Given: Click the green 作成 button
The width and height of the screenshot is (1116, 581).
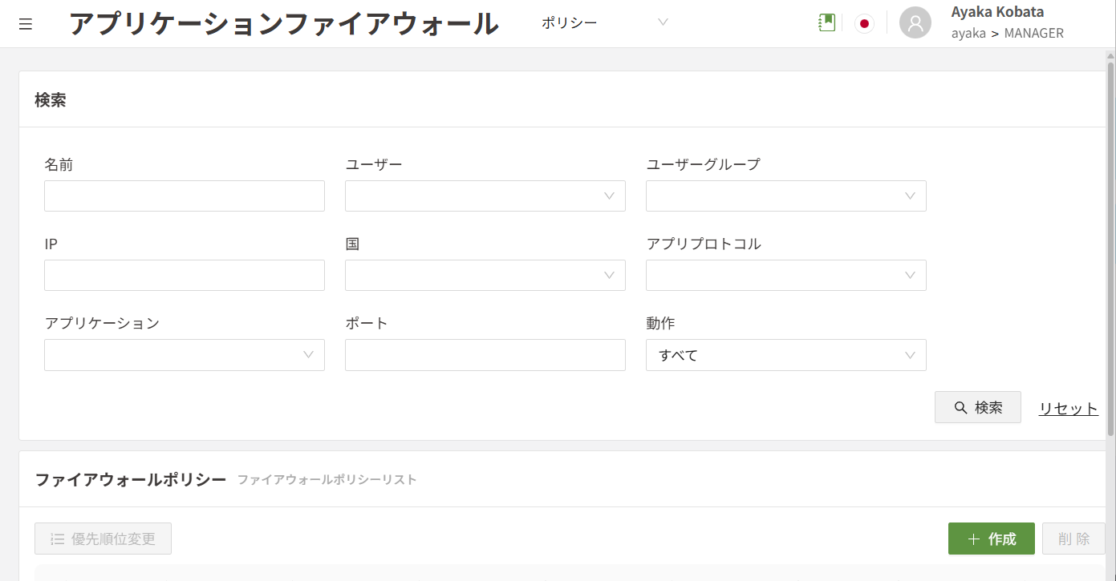Looking at the screenshot, I should coord(991,539).
